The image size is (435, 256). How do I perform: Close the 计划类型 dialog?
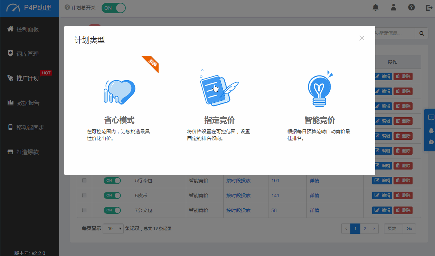[x=362, y=38]
